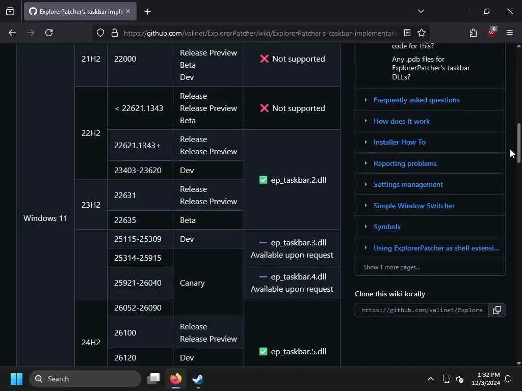This screenshot has height=391, width=522.
Task: Click 'Any .pdb files for ExplorerPatcher's taskbar DLLs?' text
Action: [x=431, y=68]
